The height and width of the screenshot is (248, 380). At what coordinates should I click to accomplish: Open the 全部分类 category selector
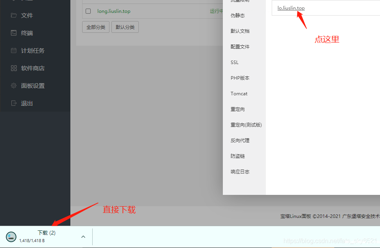(x=96, y=27)
